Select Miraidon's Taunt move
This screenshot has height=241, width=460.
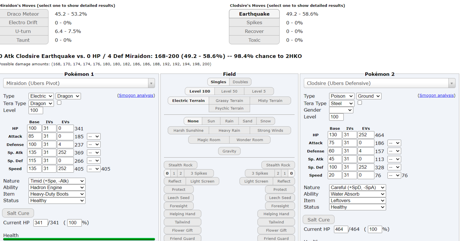23,40
